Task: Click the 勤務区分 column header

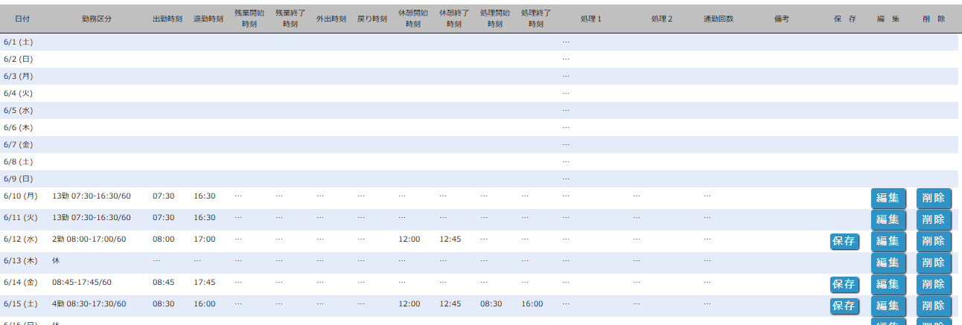Action: (97, 19)
